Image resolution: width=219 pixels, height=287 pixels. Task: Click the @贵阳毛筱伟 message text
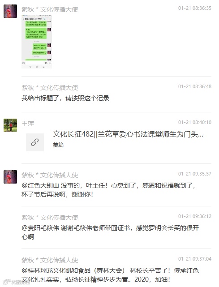pos(110,232)
